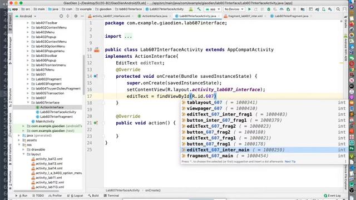Expand the drawable resource folder
Screen dimensions: 356x200
[x=23, y=149]
